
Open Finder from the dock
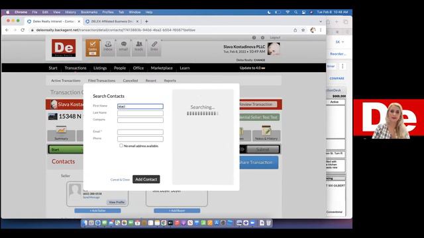coord(85,223)
